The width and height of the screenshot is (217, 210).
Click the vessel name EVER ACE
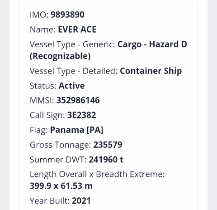point(77,29)
